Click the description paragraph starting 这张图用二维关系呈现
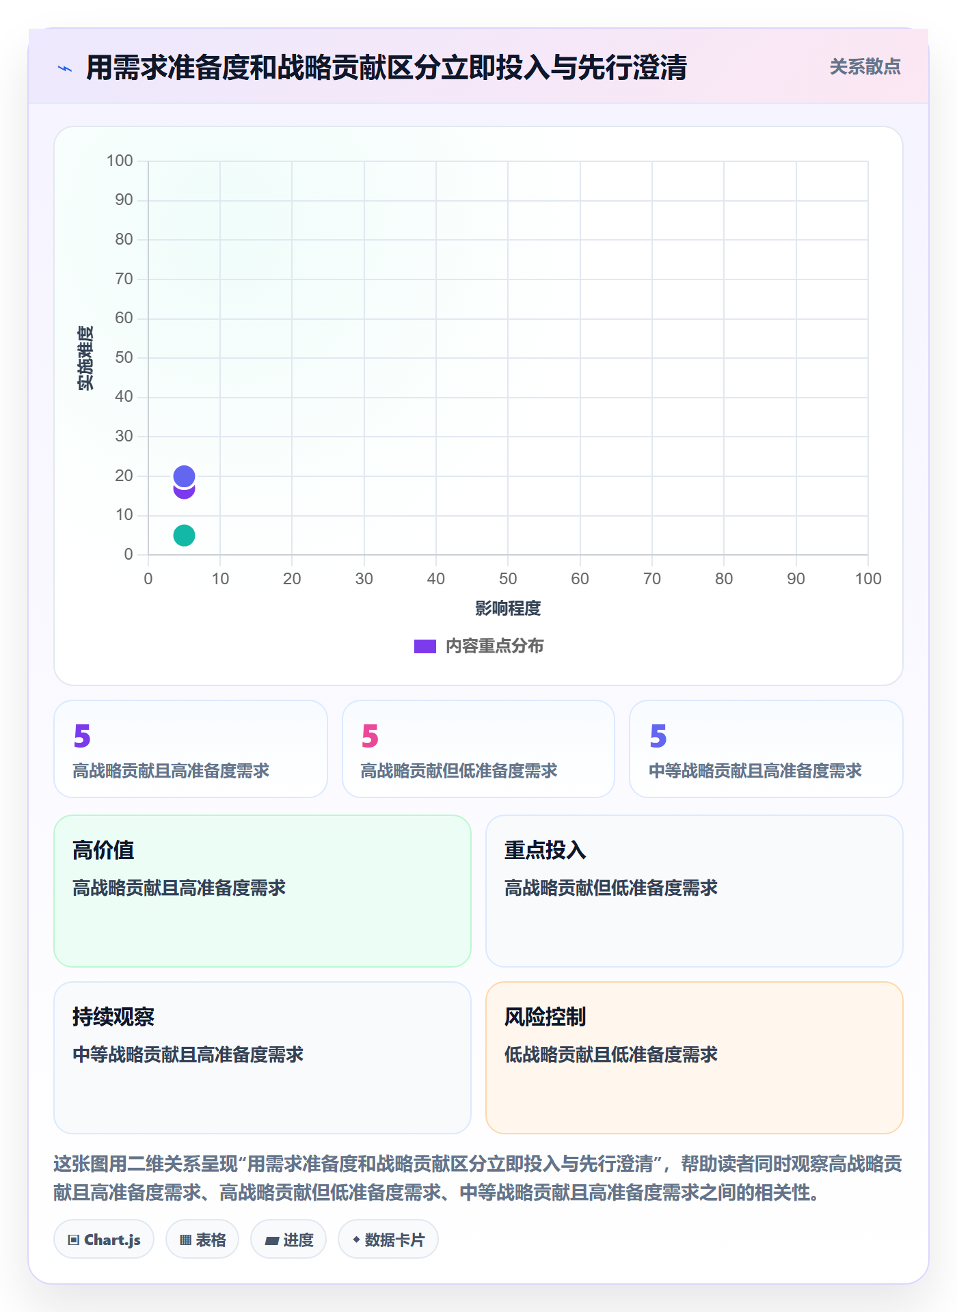The image size is (957, 1312). [478, 1178]
